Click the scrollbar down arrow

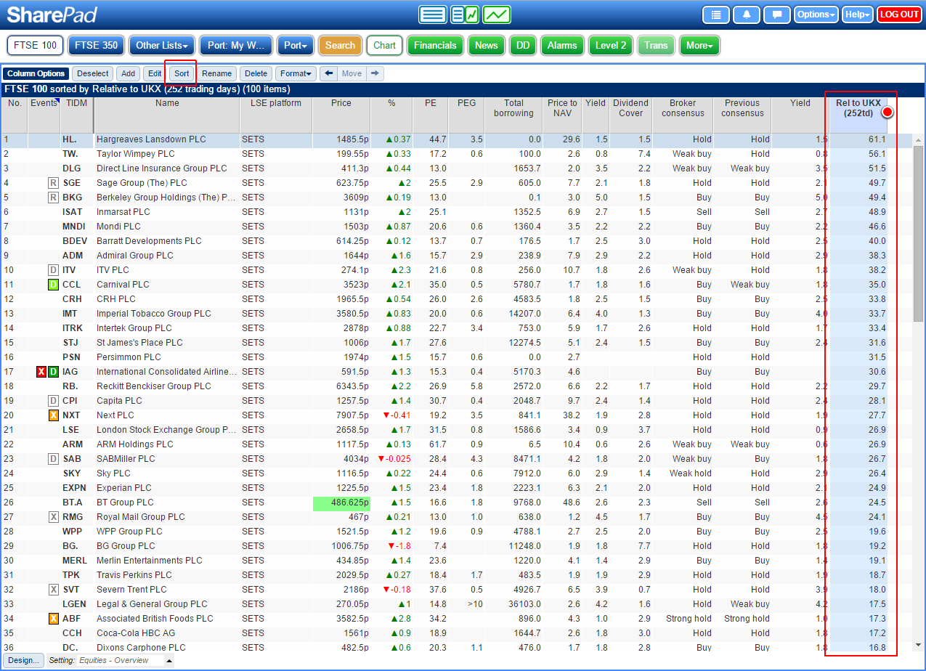pos(918,645)
